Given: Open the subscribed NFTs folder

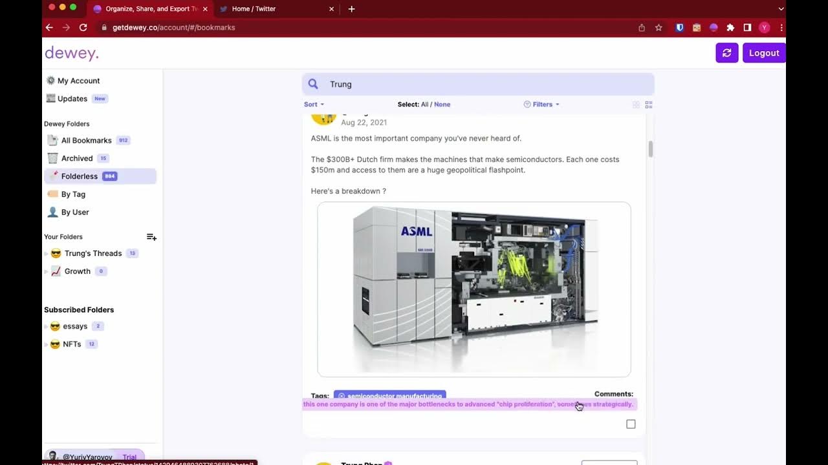Looking at the screenshot, I should click(72, 344).
